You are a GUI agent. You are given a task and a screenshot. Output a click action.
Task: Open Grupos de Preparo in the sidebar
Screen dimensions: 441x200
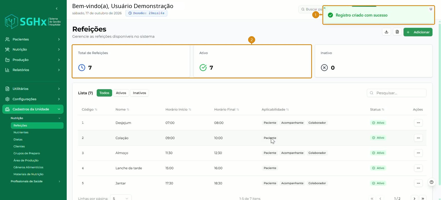[27, 153]
